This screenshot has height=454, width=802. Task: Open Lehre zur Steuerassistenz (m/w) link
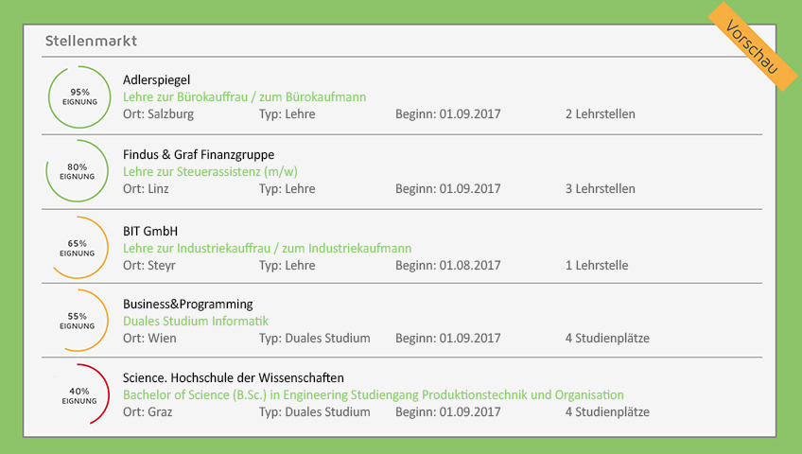tap(210, 172)
